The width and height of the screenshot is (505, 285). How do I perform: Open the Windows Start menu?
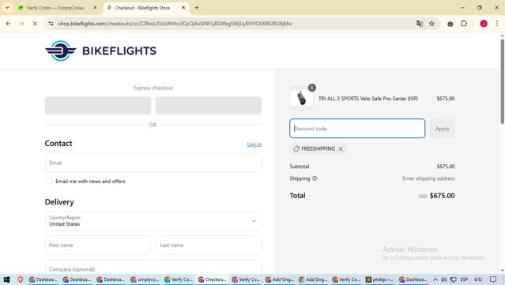(x=6, y=279)
